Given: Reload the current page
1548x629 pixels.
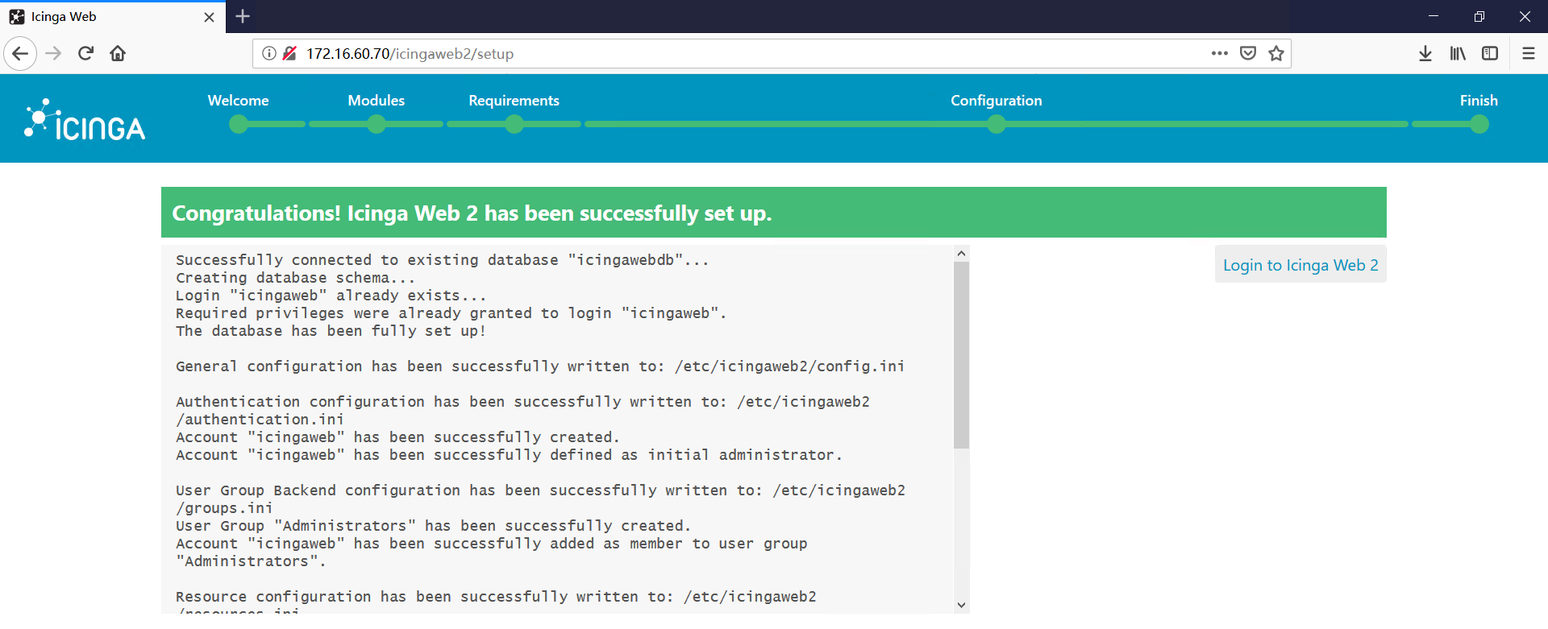Looking at the screenshot, I should [85, 54].
